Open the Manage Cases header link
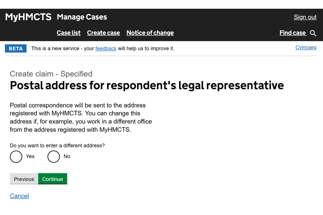This screenshot has height=215, width=323. pos(82,17)
